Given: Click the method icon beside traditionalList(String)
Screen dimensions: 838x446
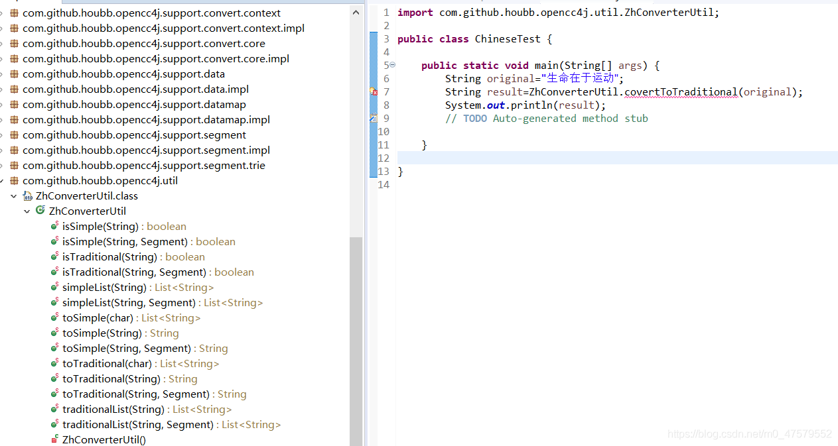Looking at the screenshot, I should point(54,409).
